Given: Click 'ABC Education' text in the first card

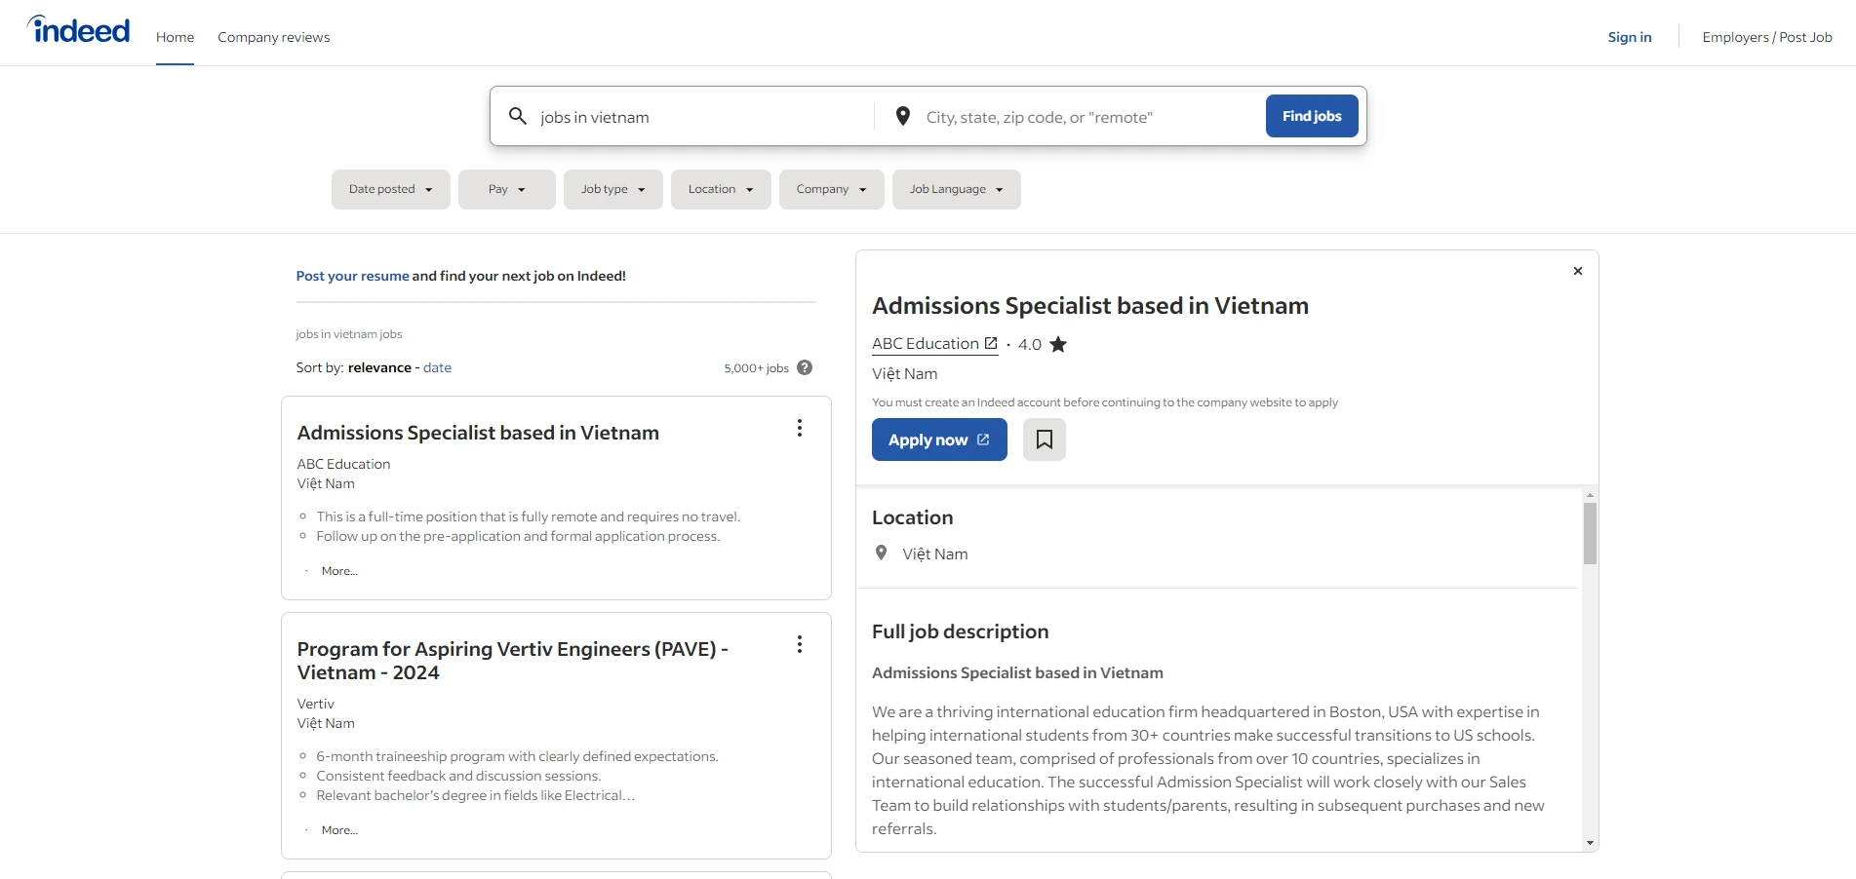Looking at the screenshot, I should (x=343, y=464).
